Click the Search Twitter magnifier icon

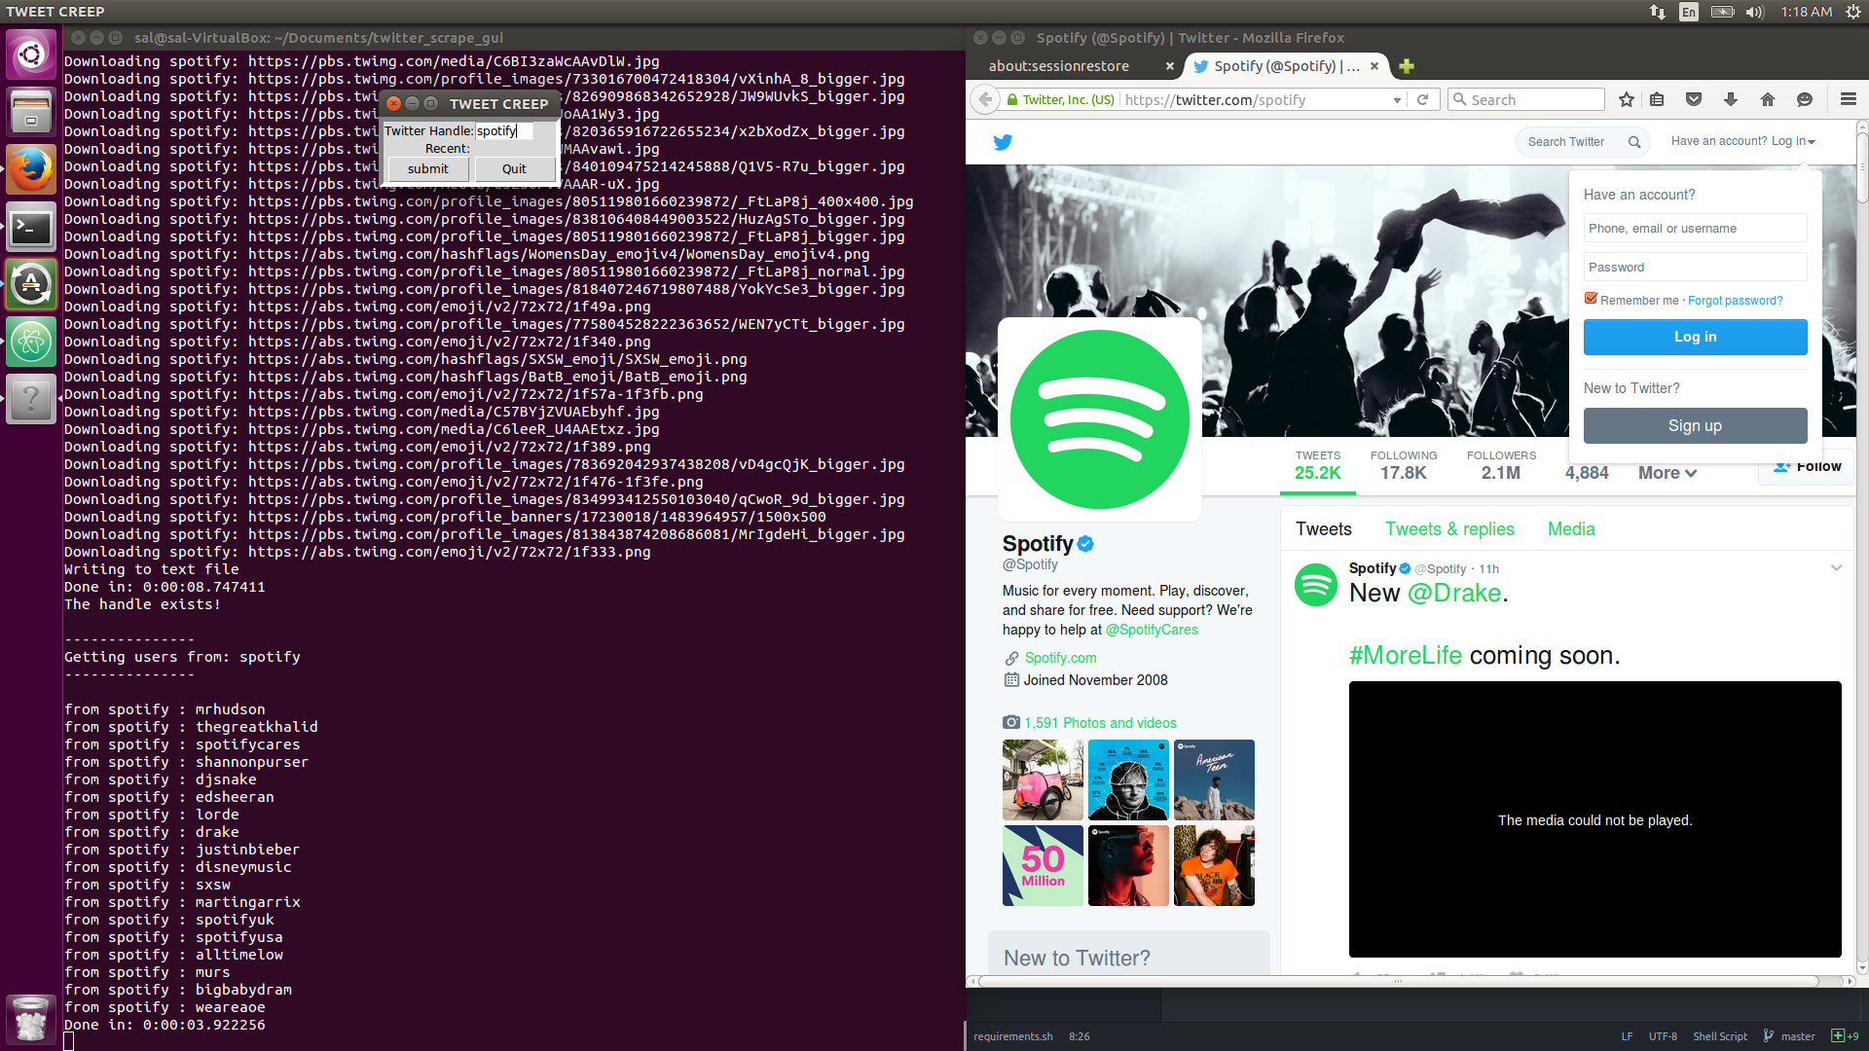point(1634,142)
